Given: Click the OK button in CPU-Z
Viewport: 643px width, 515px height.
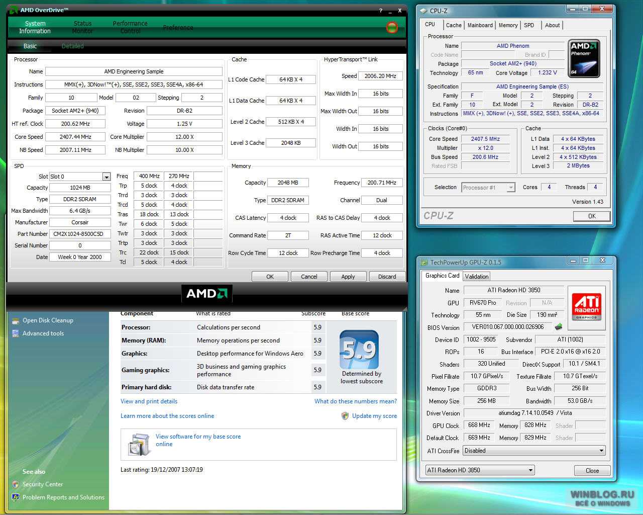Looking at the screenshot, I should (592, 216).
